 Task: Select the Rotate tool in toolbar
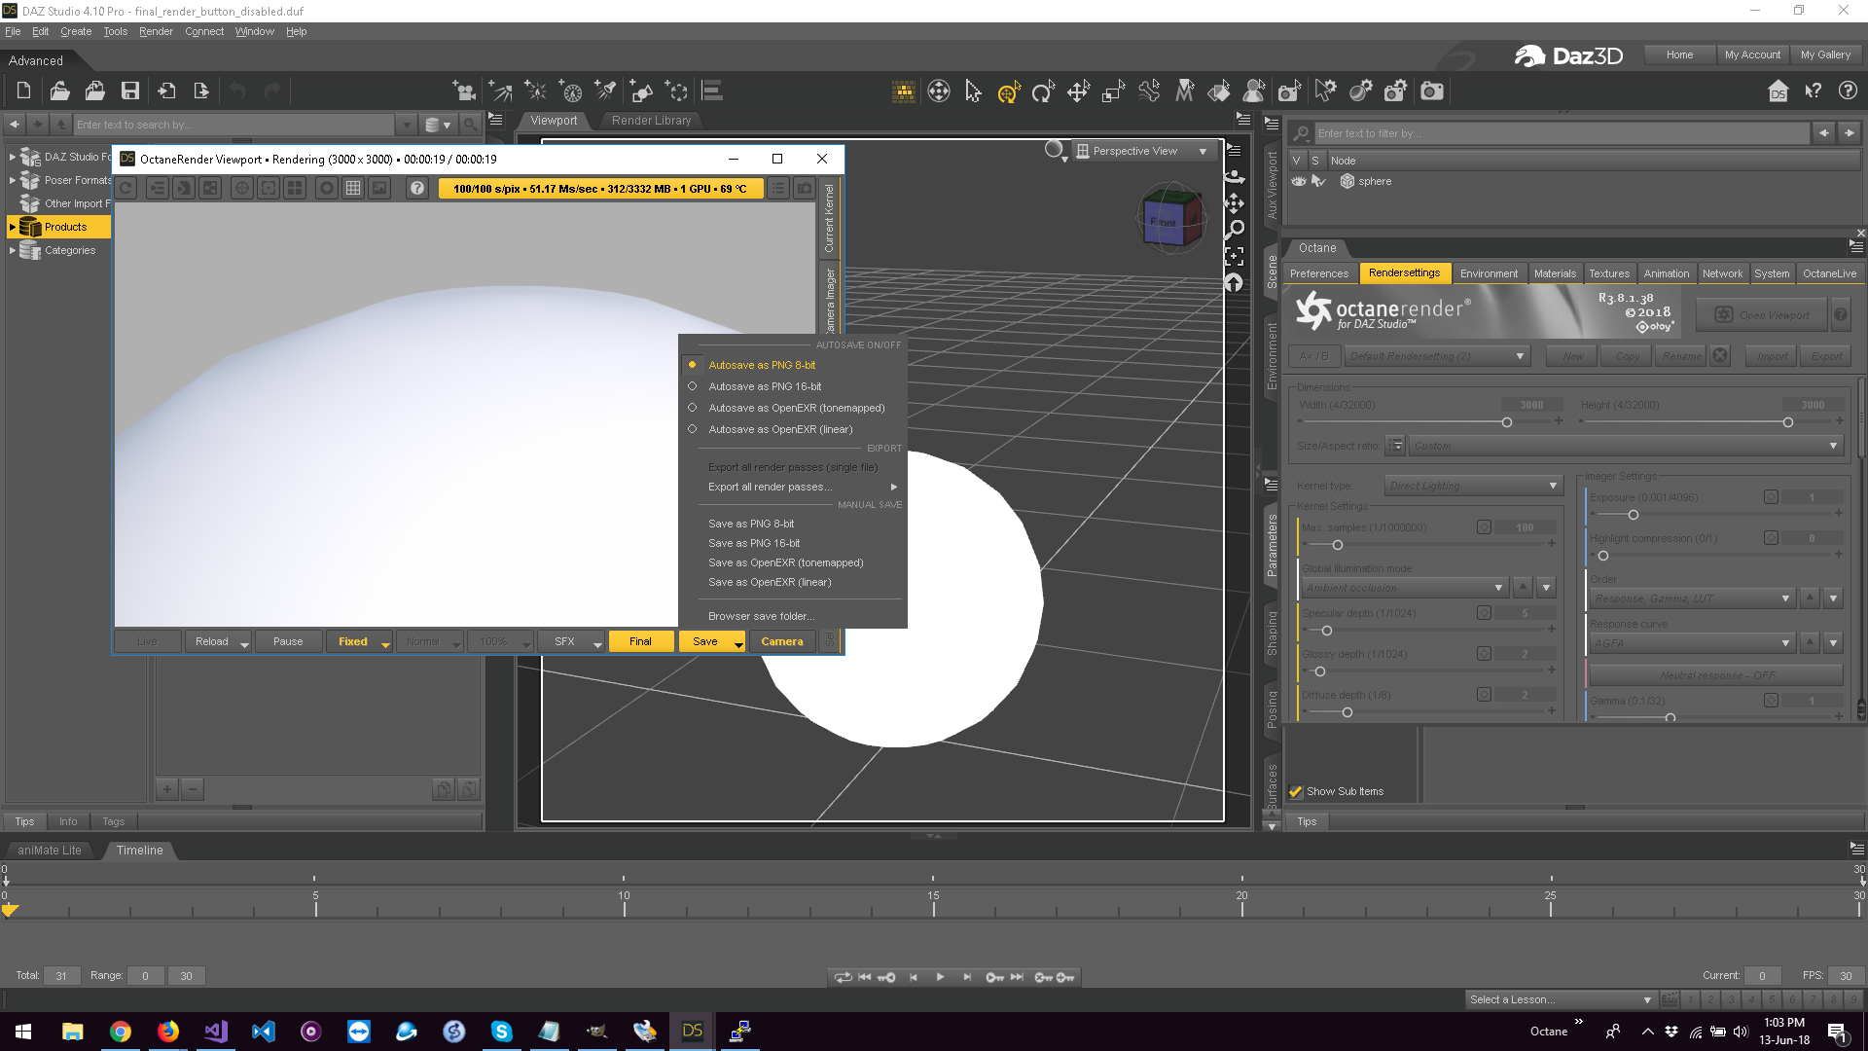[x=1043, y=92]
